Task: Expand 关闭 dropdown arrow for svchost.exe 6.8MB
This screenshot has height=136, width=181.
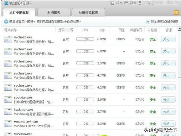Action: coord(173,51)
